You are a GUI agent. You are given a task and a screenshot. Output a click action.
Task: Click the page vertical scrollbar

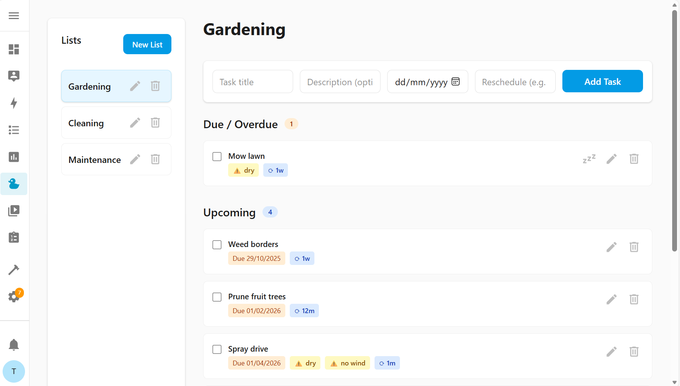pos(674,131)
